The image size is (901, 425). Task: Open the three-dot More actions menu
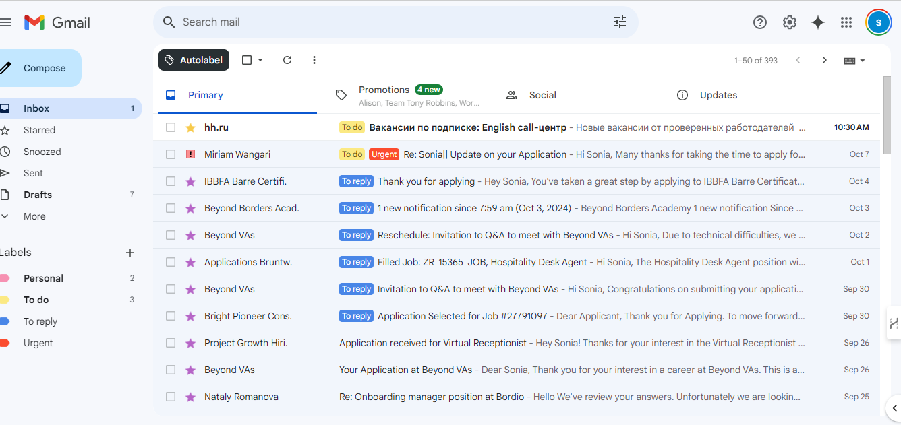(314, 60)
